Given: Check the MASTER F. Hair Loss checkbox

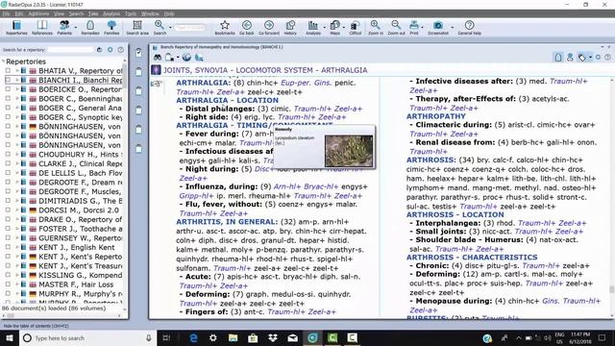Looking at the screenshot, I should coord(8,284).
